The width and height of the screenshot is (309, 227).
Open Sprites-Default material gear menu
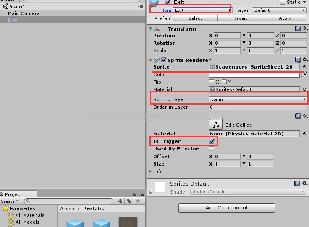tap(305, 184)
